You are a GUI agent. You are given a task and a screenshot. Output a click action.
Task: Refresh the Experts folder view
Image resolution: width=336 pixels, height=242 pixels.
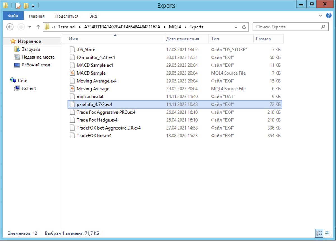[x=244, y=27]
